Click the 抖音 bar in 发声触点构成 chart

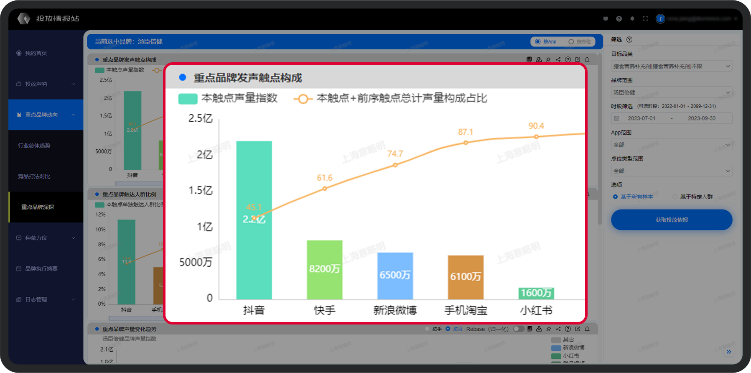click(x=132, y=130)
